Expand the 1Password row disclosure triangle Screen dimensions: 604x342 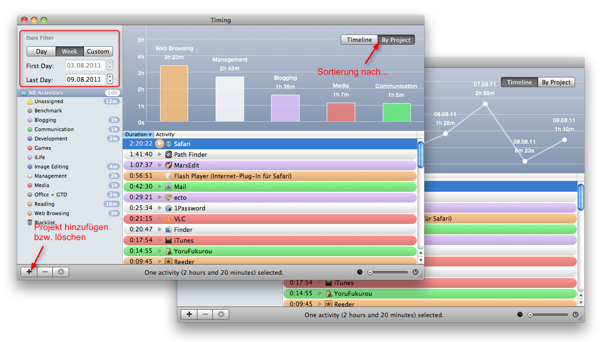coord(160,208)
